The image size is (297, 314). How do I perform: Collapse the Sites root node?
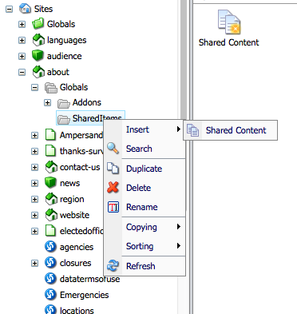point(9,9)
